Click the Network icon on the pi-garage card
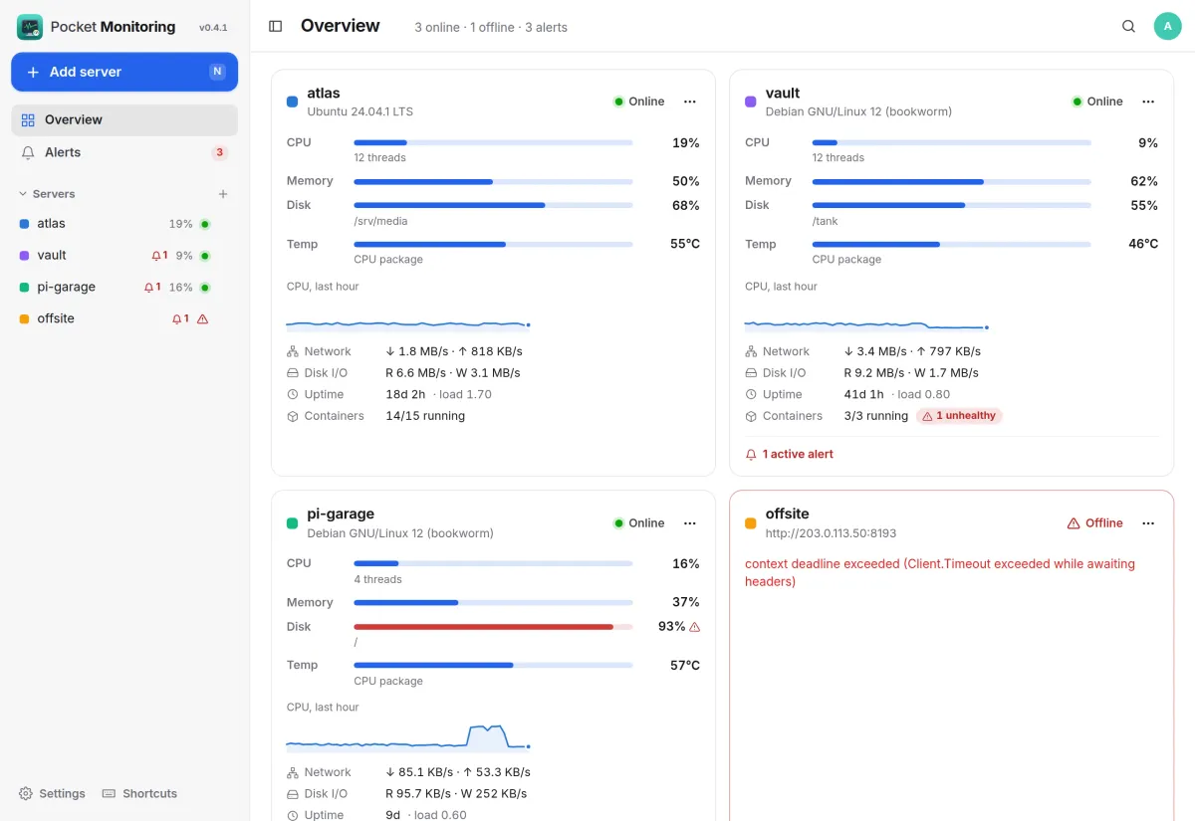 tap(293, 772)
